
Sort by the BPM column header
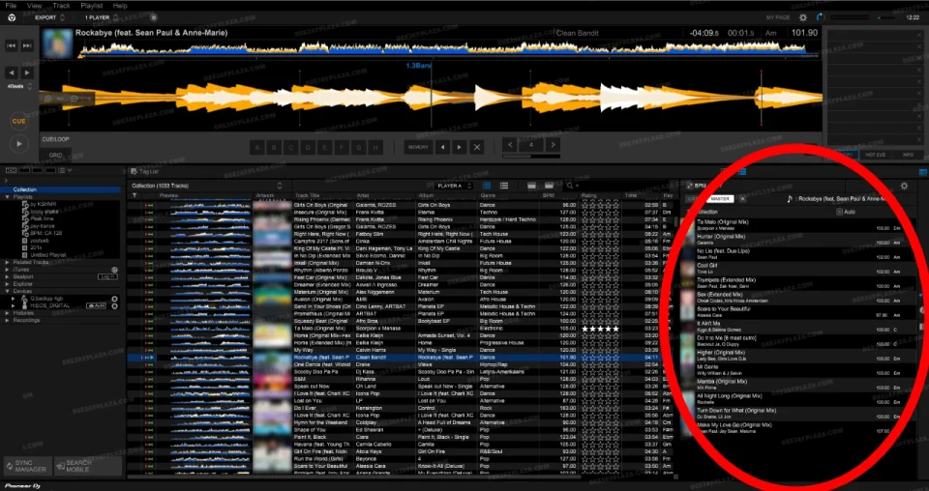tap(548, 196)
